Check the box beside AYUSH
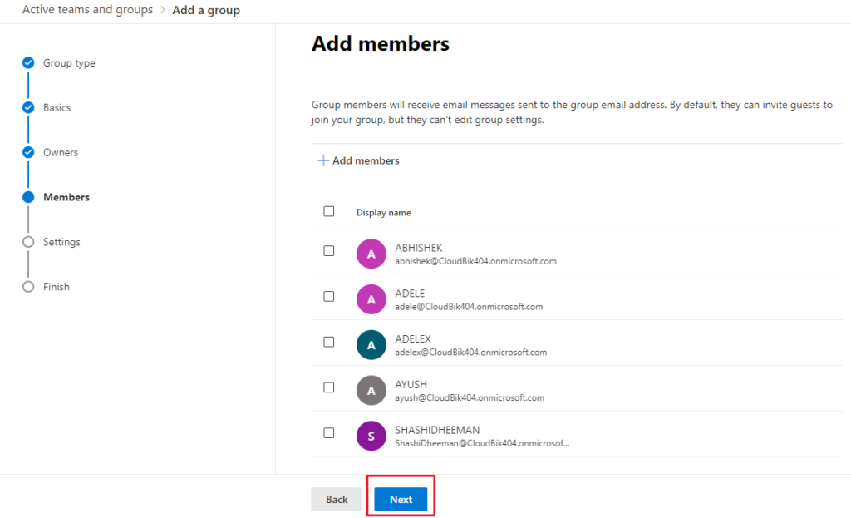Image resolution: width=851 pixels, height=518 pixels. click(328, 387)
